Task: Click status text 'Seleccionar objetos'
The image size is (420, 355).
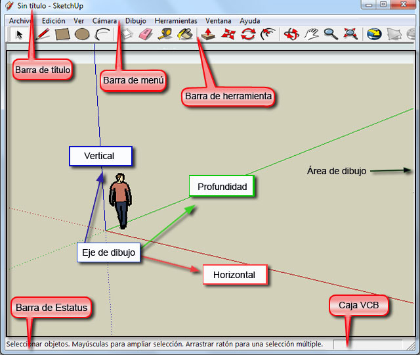Action: pyautogui.click(x=37, y=344)
